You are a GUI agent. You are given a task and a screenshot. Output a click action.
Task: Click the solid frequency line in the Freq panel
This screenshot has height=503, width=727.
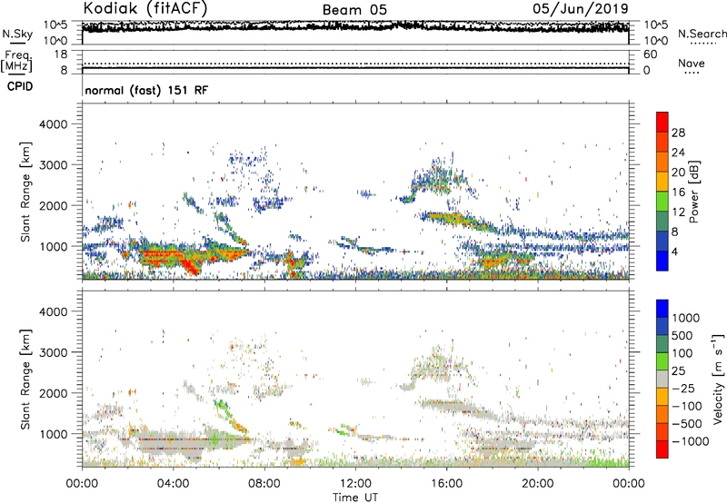click(x=355, y=68)
